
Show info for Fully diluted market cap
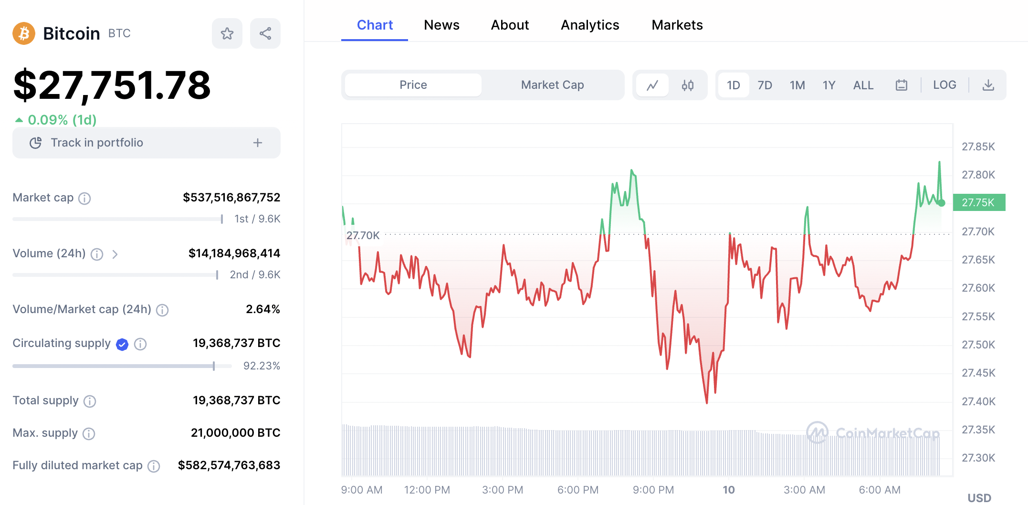point(154,466)
